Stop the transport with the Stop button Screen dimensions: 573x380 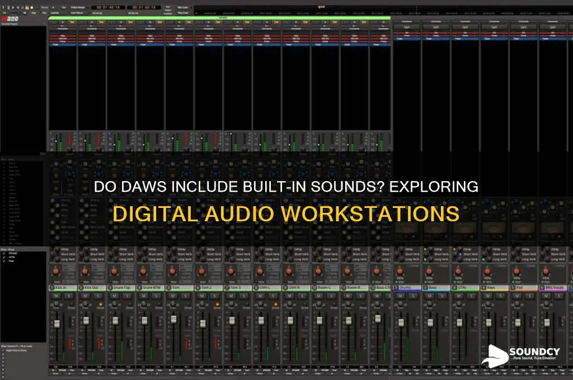tap(32, 8)
